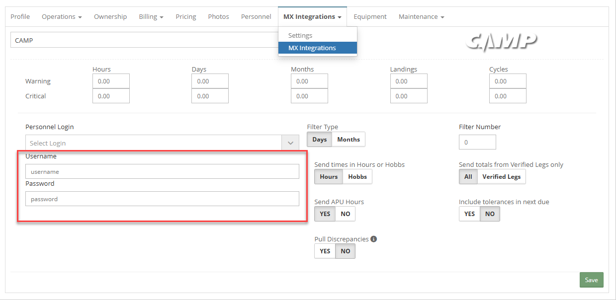616x300 pixels.
Task: Click the Password input field
Action: pyautogui.click(x=162, y=199)
